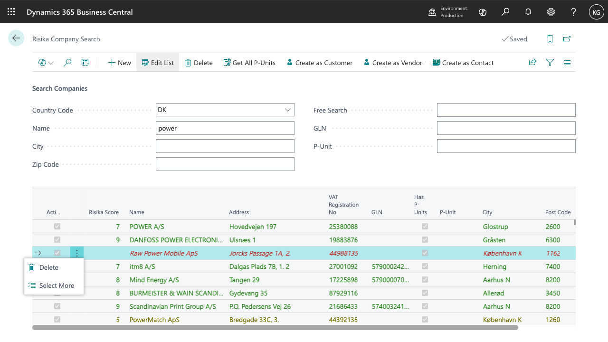Toggle Active checkbox for PowerMatch ApS
This screenshot has height=342, width=608.
[57, 320]
